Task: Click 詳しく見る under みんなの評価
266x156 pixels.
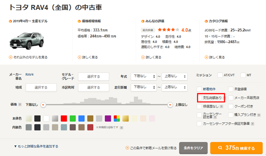Action: (151, 57)
